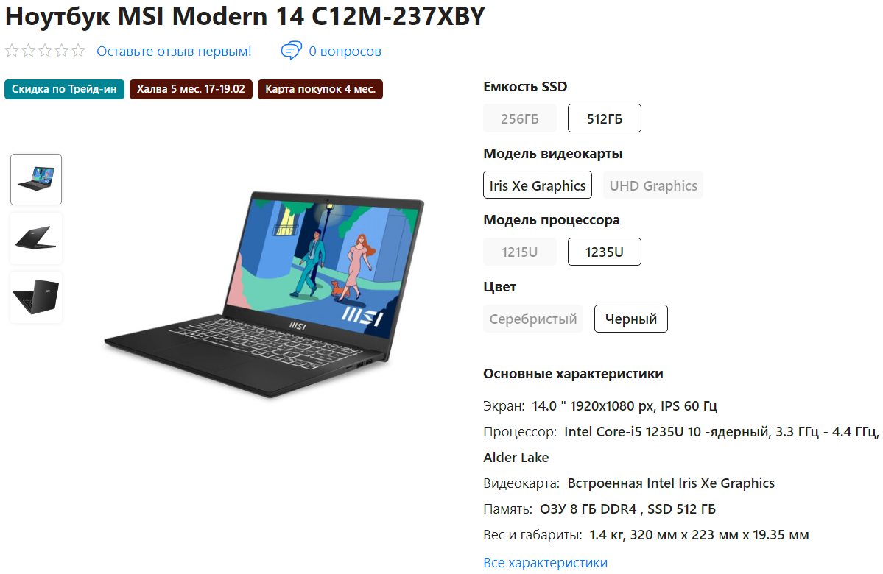Click the main laptop product image
The image size is (883, 574).
(x=264, y=294)
